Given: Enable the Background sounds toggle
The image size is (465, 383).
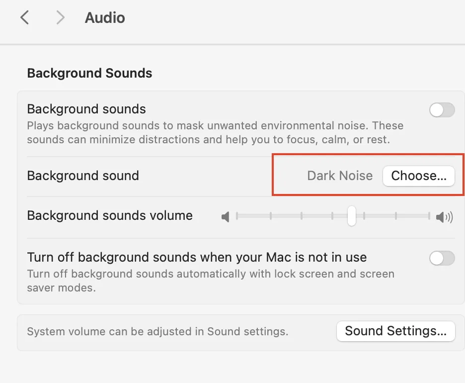Looking at the screenshot, I should [x=442, y=110].
